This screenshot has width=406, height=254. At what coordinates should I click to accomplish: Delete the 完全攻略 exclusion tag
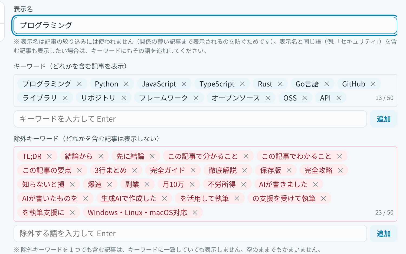tap(340, 170)
